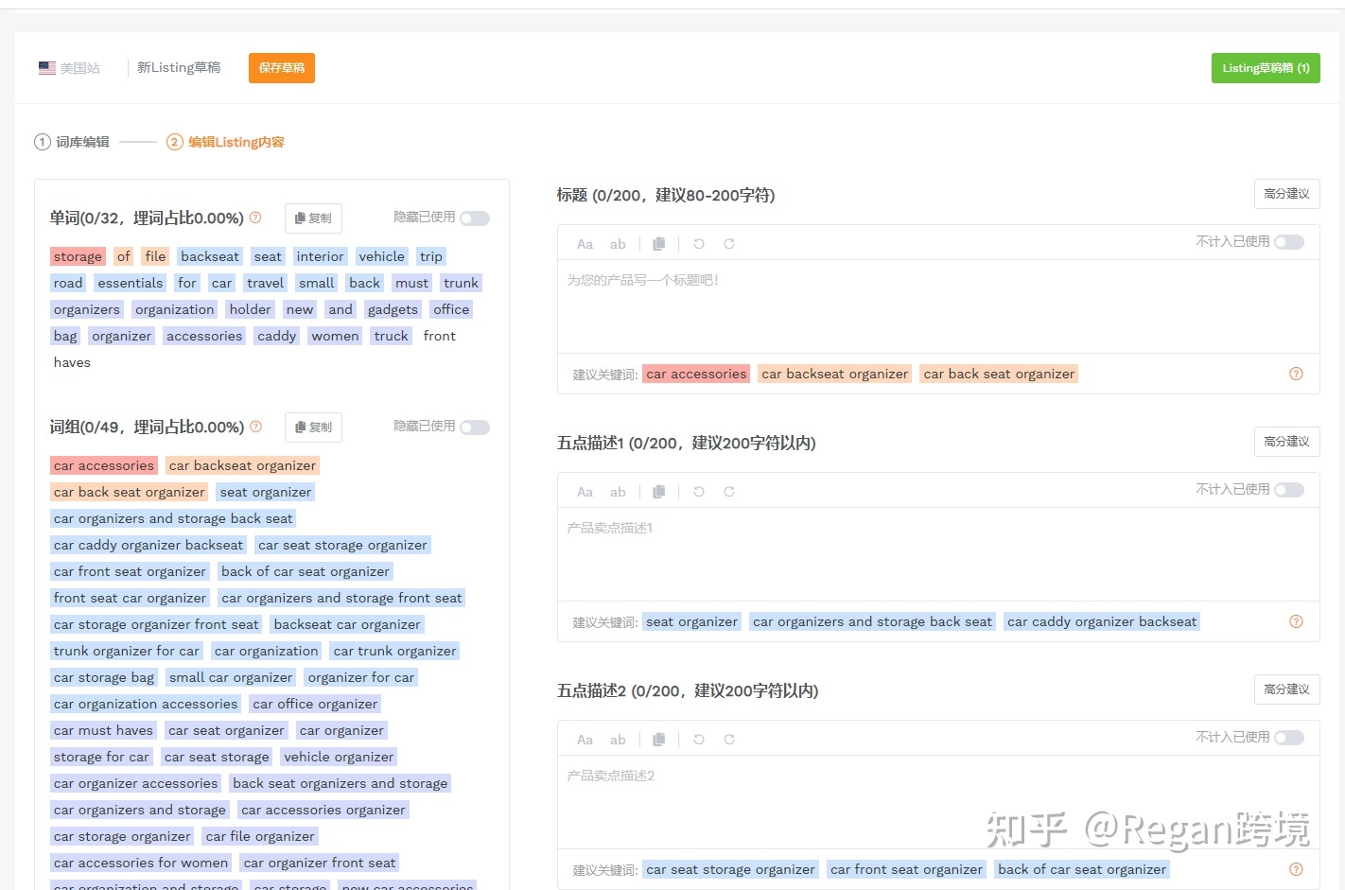Open the 美国站 site selector

[71, 67]
